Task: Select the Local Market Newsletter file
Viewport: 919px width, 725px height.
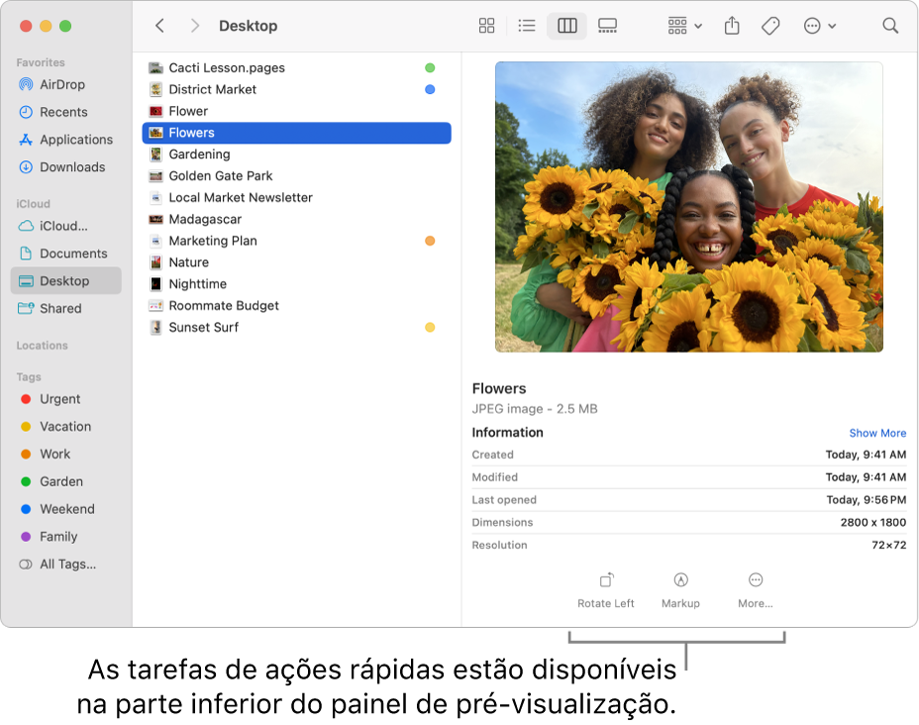Action: (296, 198)
